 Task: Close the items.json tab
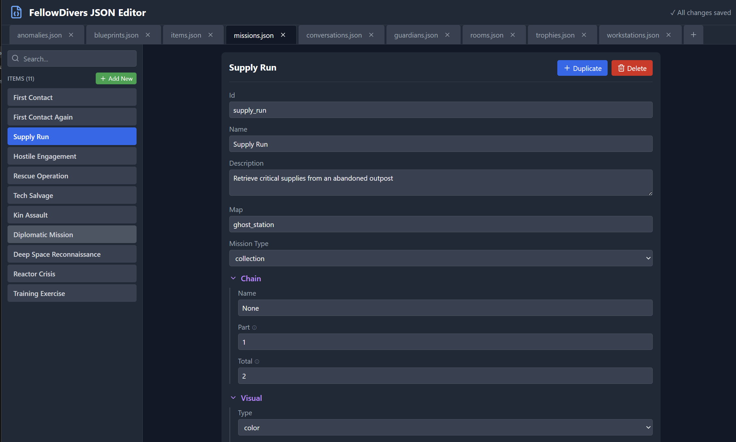click(211, 35)
